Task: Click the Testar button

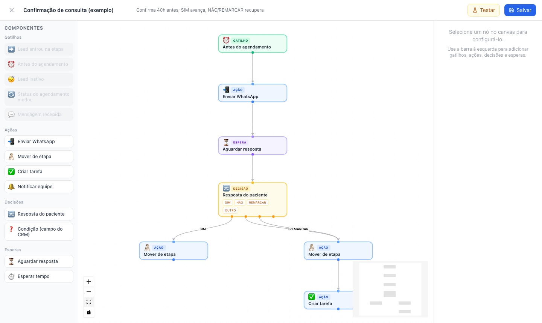Action: [x=484, y=10]
